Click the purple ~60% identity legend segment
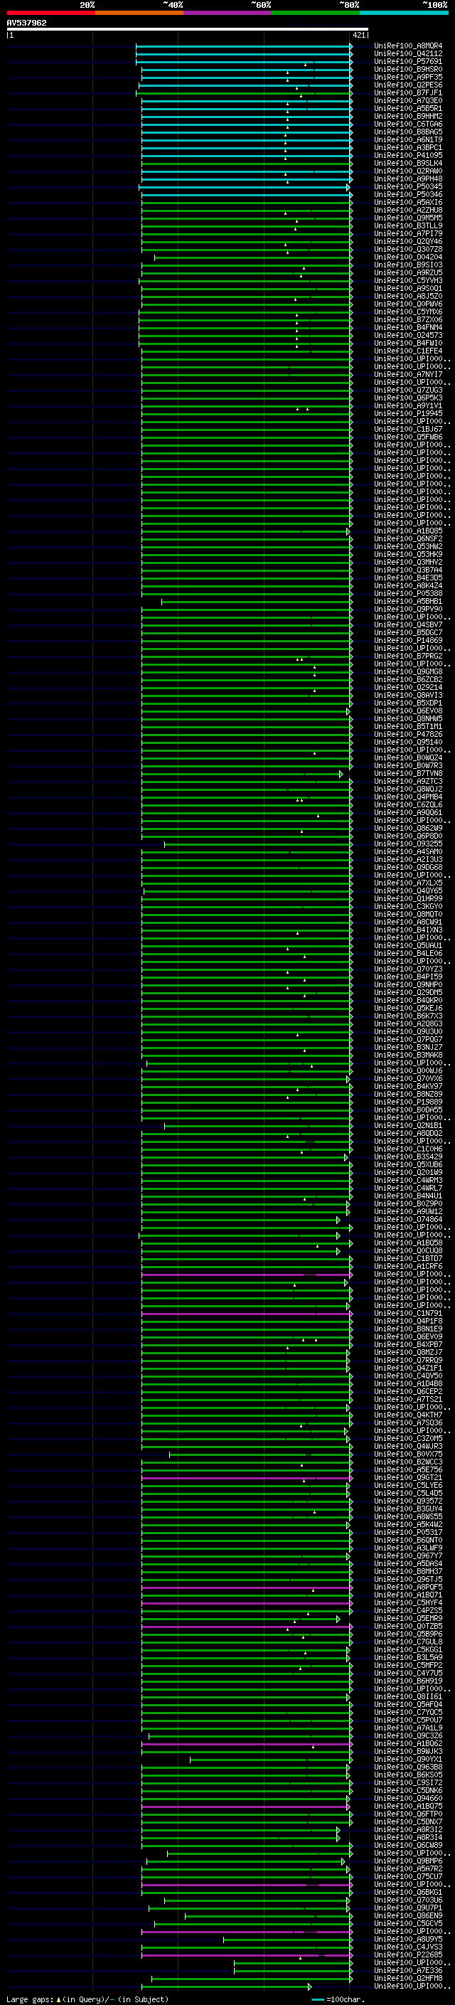 coord(227,13)
